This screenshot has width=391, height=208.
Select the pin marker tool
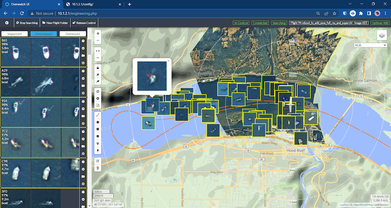coord(98,150)
